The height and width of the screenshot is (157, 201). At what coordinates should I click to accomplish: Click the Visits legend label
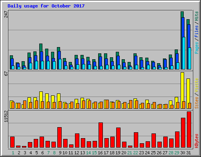pos(197,85)
